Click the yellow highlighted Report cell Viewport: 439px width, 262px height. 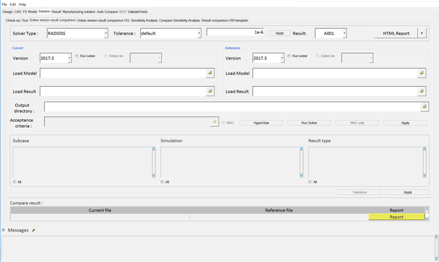click(x=396, y=217)
